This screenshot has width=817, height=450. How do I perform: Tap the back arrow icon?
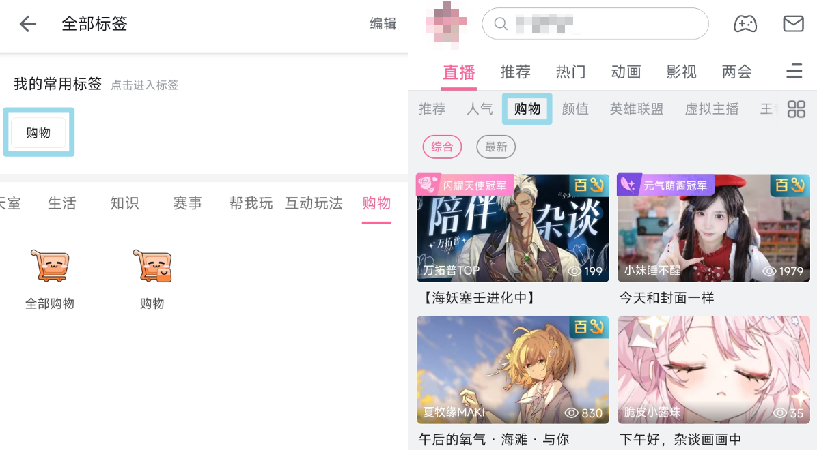[27, 24]
